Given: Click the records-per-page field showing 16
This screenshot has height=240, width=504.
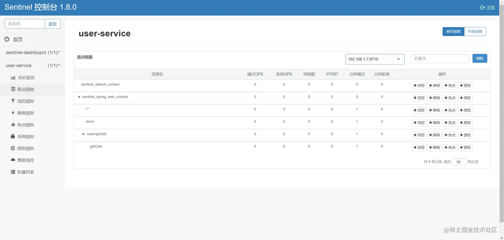Looking at the screenshot, I should tap(459, 162).
